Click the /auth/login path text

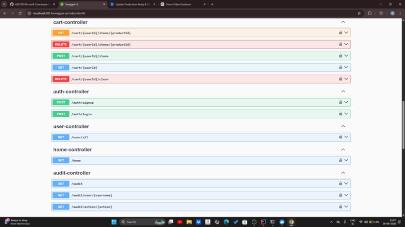point(81,114)
